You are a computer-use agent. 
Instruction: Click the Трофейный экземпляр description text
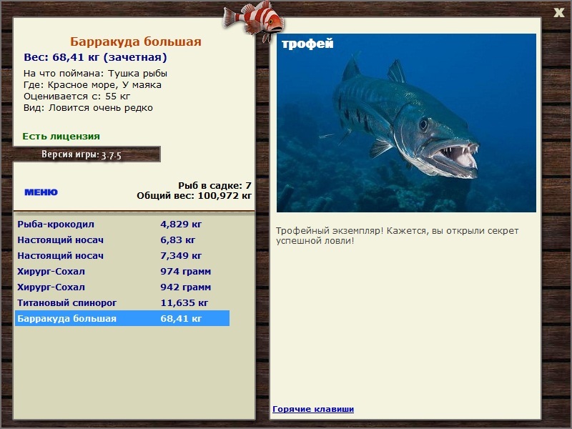[x=397, y=236]
